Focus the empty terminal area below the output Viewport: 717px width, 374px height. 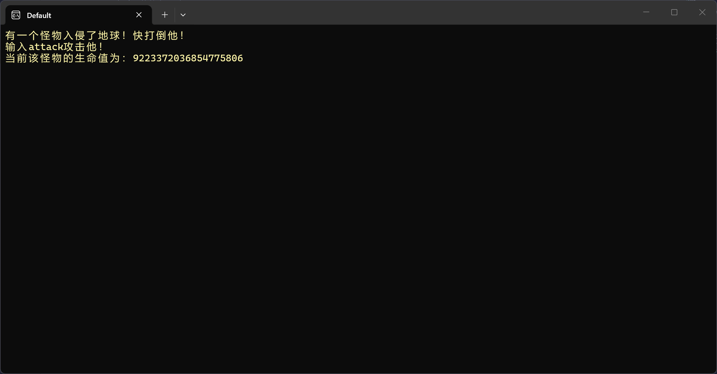click(x=358, y=214)
